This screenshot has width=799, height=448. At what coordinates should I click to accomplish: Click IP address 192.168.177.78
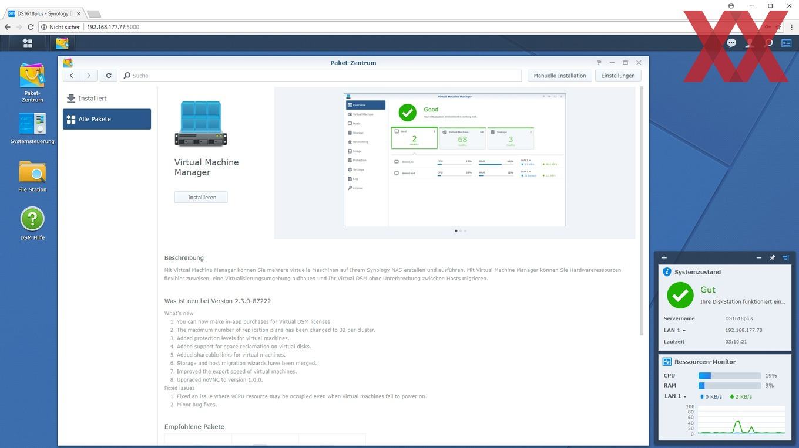[x=744, y=330]
